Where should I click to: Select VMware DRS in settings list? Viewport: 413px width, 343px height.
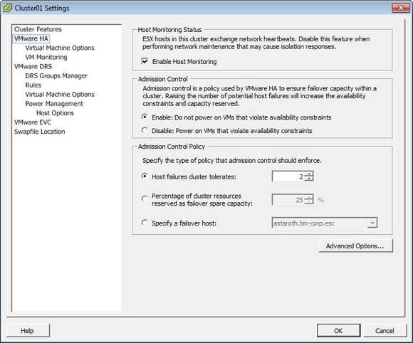tap(33, 66)
